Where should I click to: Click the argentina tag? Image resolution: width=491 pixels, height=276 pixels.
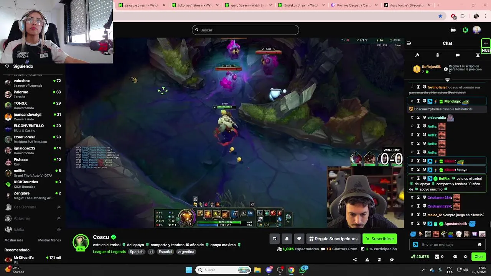click(x=186, y=252)
